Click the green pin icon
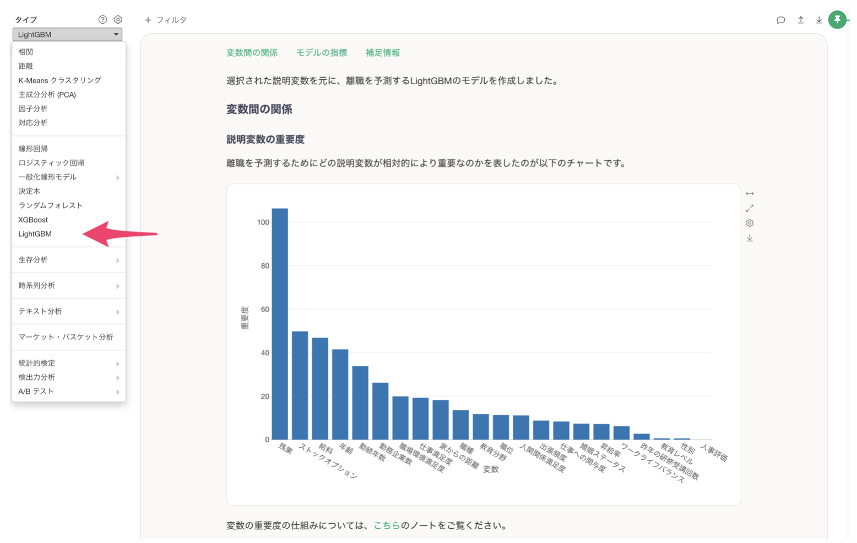857x543 pixels. pos(837,20)
